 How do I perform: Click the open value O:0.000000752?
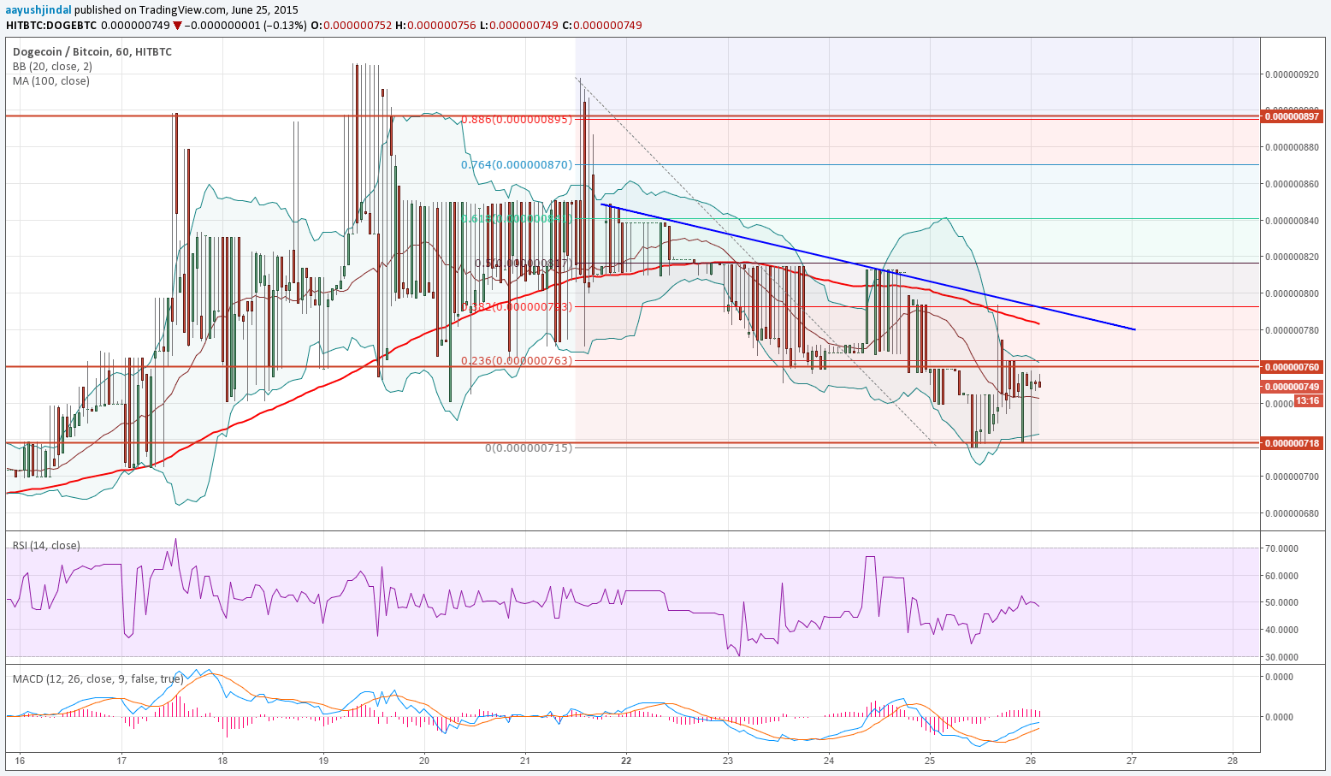pos(351,26)
